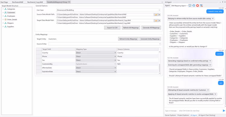Screen dimensions: 226x117
Task: Focus the 'Type a message' chat input
Action: click(193, 111)
